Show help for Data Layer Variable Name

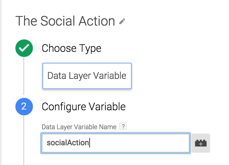tap(123, 126)
